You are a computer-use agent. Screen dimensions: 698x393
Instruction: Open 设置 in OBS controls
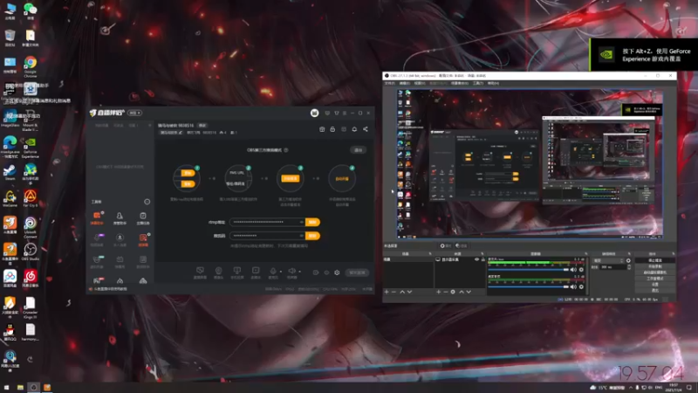(655, 285)
